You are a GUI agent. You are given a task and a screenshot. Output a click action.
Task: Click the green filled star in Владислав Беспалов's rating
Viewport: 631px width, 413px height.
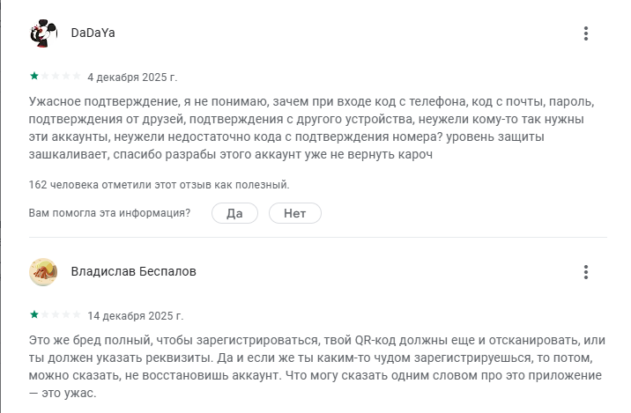tap(34, 314)
